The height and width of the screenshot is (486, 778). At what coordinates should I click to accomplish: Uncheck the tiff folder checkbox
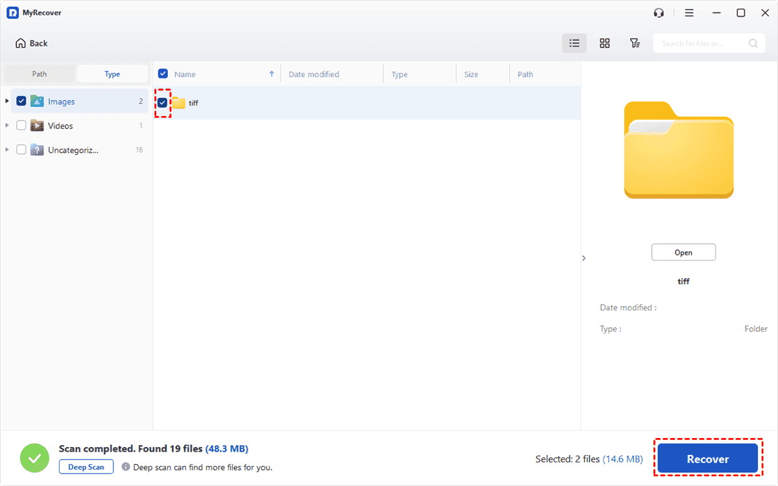(x=162, y=103)
